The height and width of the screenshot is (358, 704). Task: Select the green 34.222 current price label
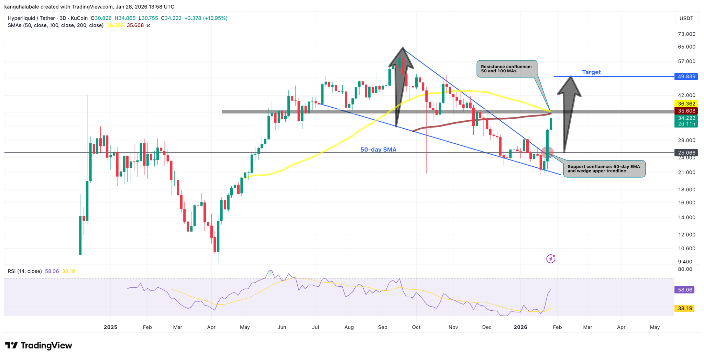[x=686, y=118]
